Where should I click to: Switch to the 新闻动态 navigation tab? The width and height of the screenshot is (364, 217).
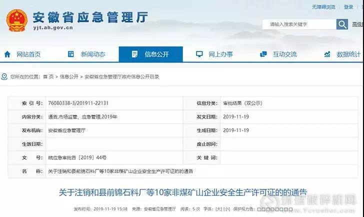[x=92, y=54]
